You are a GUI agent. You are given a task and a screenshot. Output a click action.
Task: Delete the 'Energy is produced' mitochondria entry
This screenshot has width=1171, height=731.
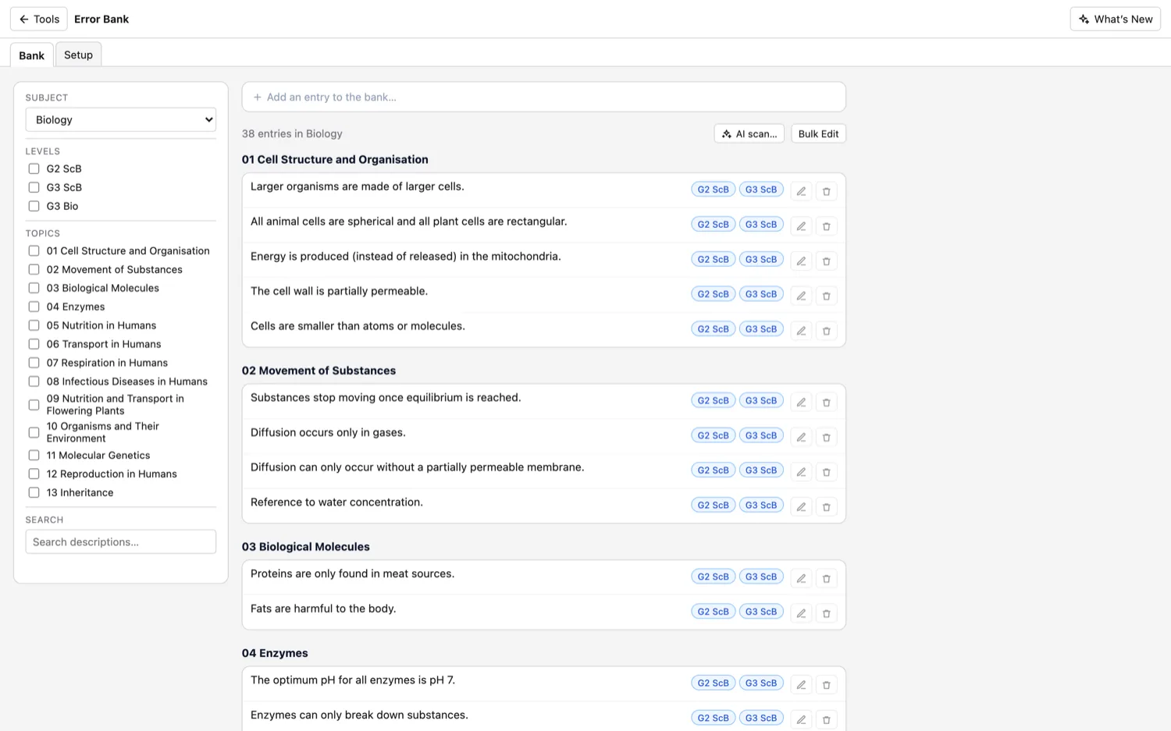pyautogui.click(x=826, y=261)
